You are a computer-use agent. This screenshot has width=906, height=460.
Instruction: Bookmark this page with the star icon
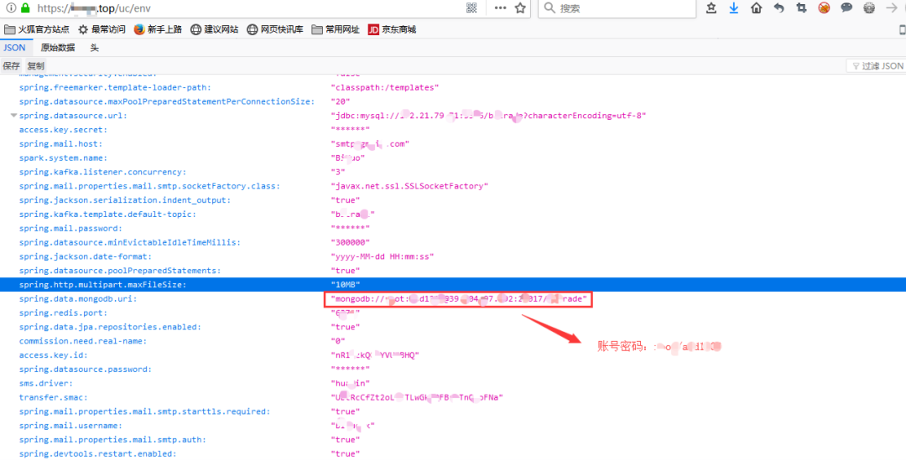tap(520, 8)
